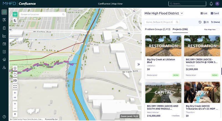
Task: Select the polygon draw tool on map
Action: (15, 74)
